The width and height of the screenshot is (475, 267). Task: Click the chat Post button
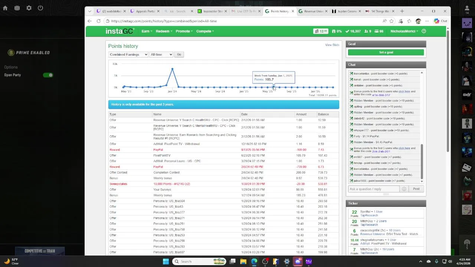416,189
